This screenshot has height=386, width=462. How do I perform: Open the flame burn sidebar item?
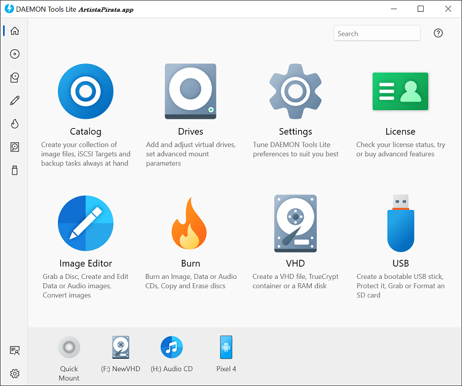pyautogui.click(x=15, y=124)
